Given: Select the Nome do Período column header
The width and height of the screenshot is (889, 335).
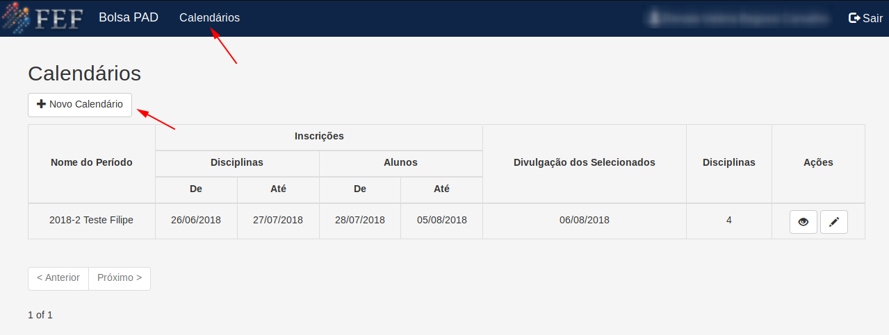Looking at the screenshot, I should pos(92,163).
